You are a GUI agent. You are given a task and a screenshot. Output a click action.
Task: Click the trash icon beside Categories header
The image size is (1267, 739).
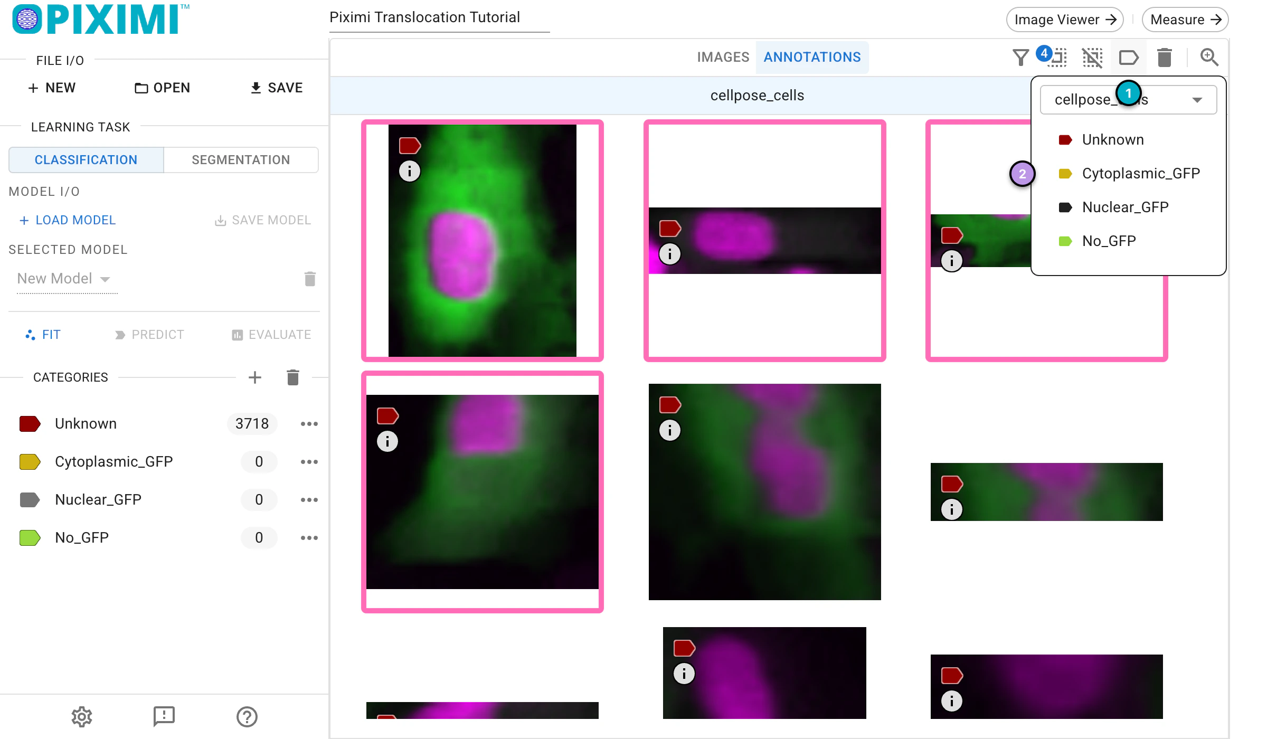(293, 377)
